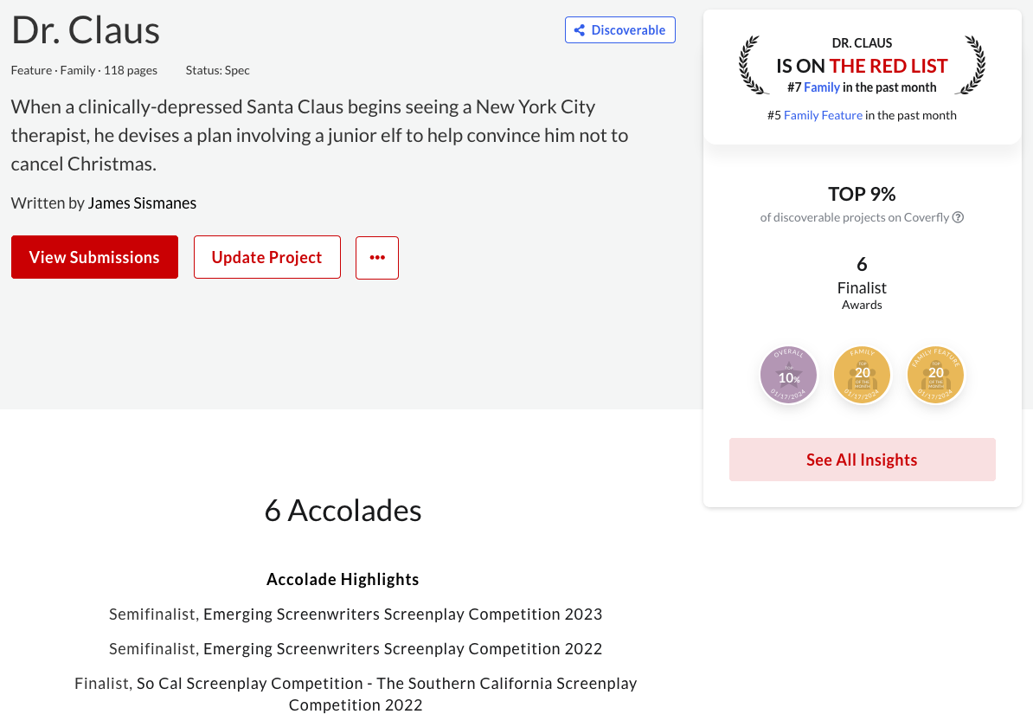Click the right laurel wreath icon

970,65
